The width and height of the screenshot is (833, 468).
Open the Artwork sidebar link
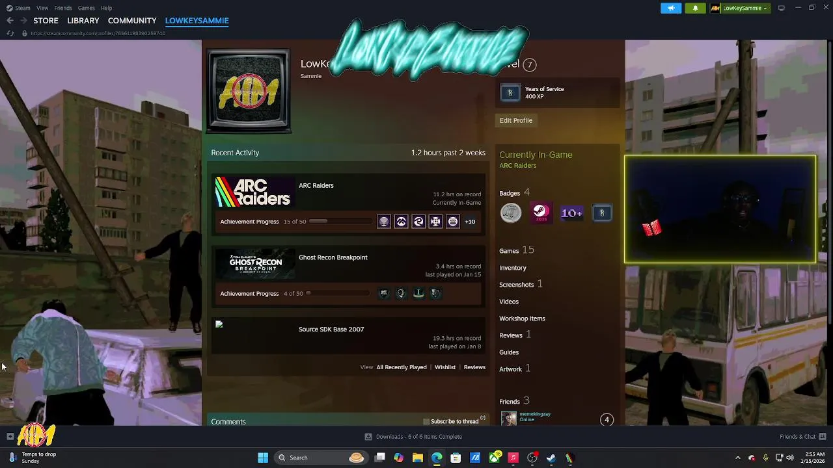[x=515, y=369]
